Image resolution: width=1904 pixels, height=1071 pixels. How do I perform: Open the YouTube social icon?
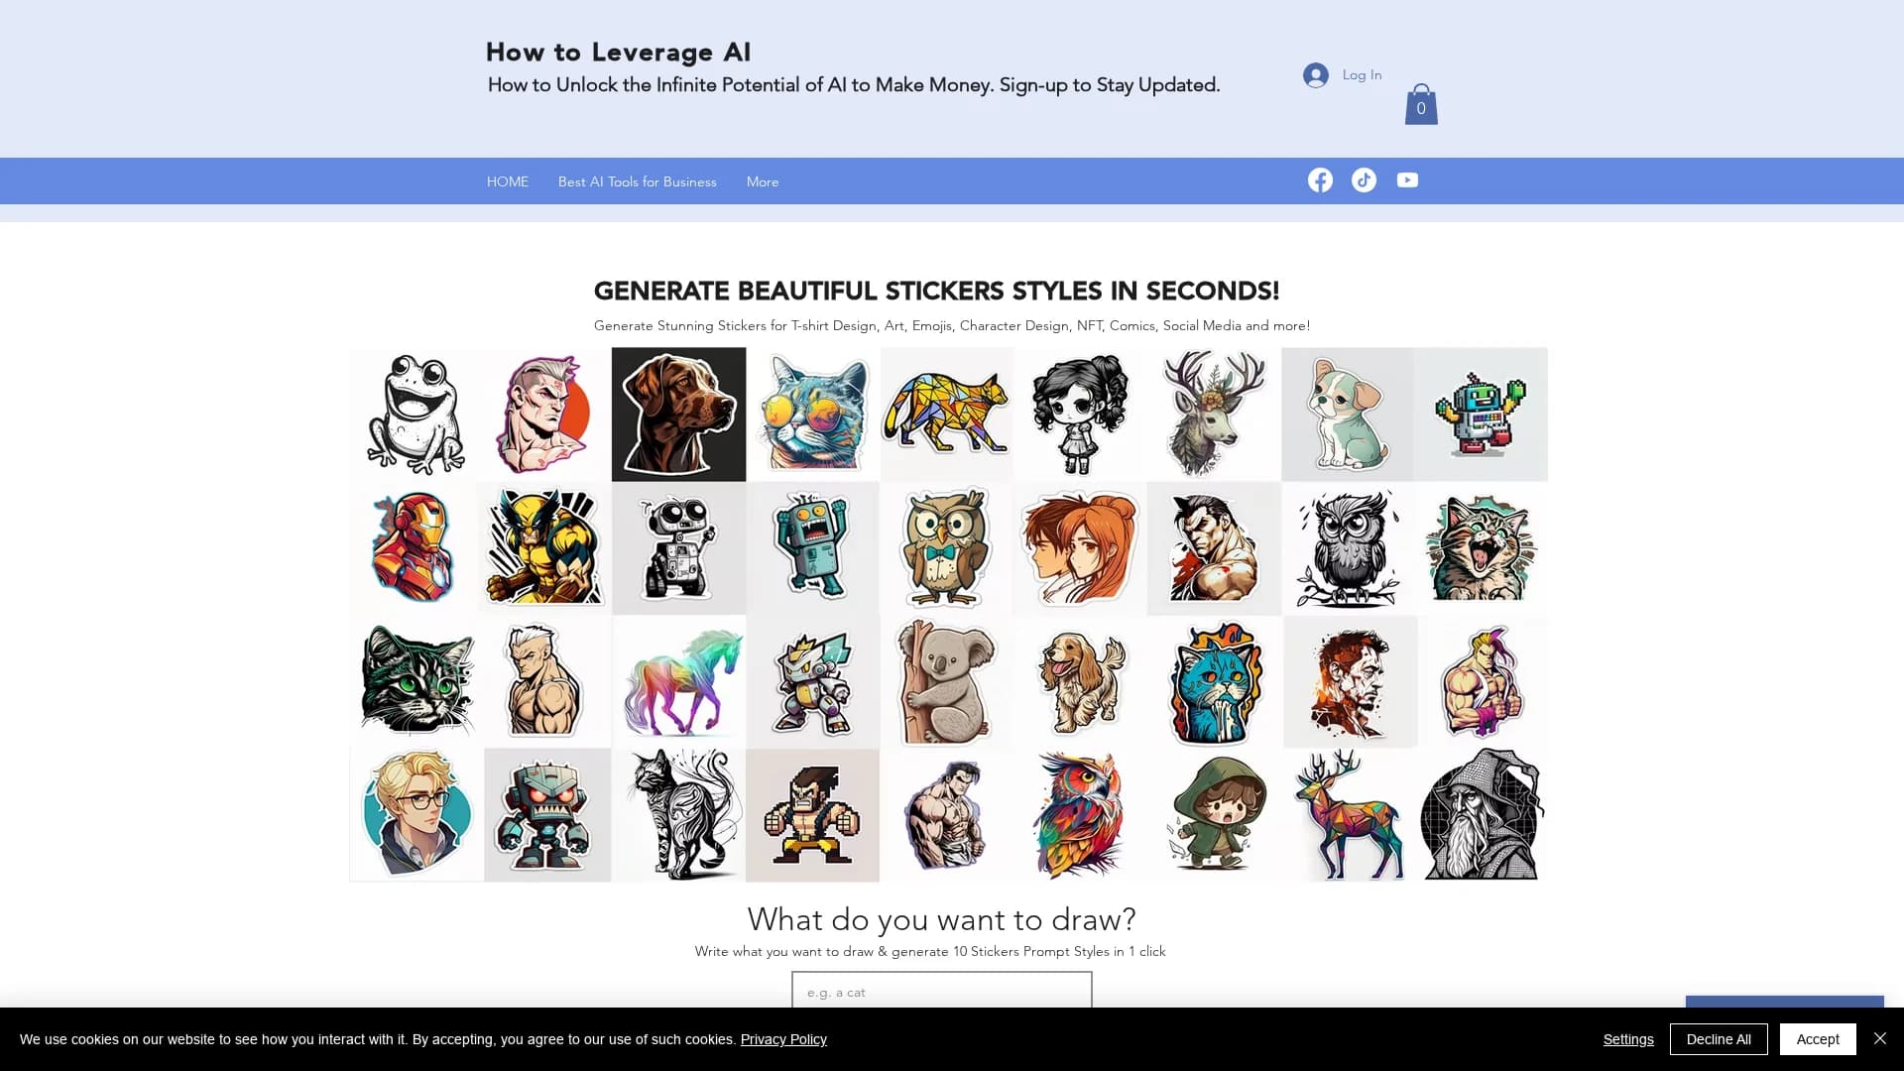pos(1407,179)
